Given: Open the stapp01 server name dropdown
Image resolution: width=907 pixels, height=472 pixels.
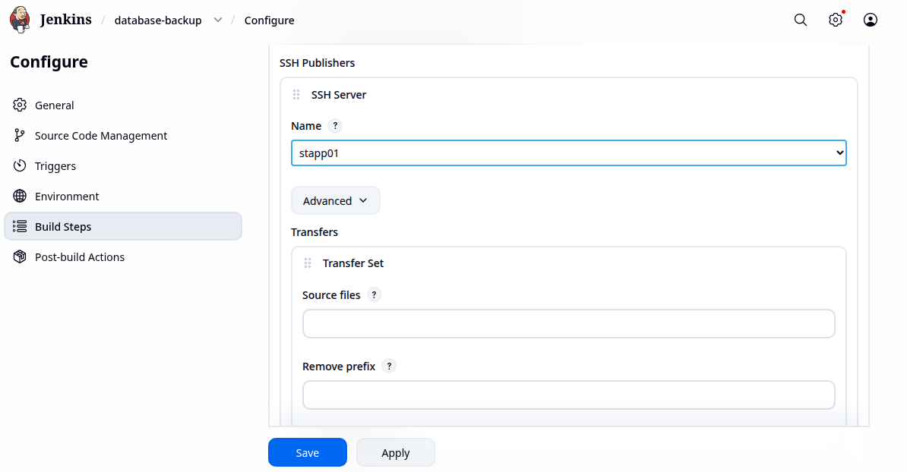Looking at the screenshot, I should coord(569,153).
